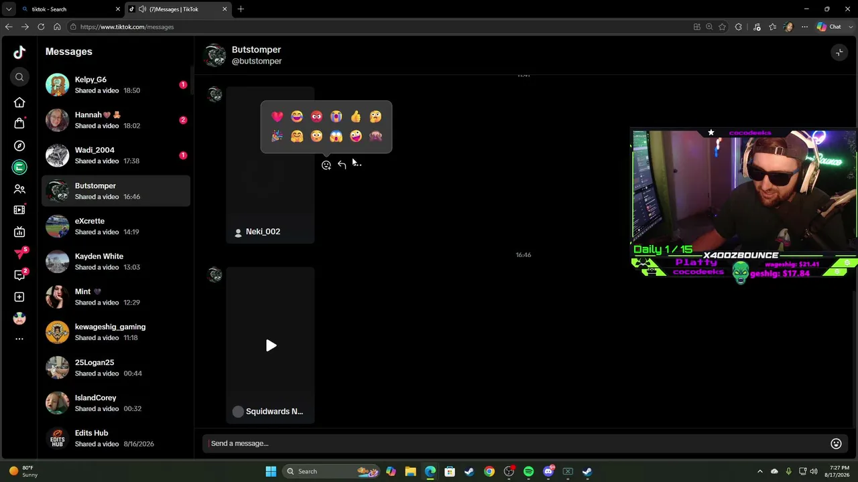The image size is (858, 482).
Task: Expand the browser tab list dropdown
Action: [9, 9]
